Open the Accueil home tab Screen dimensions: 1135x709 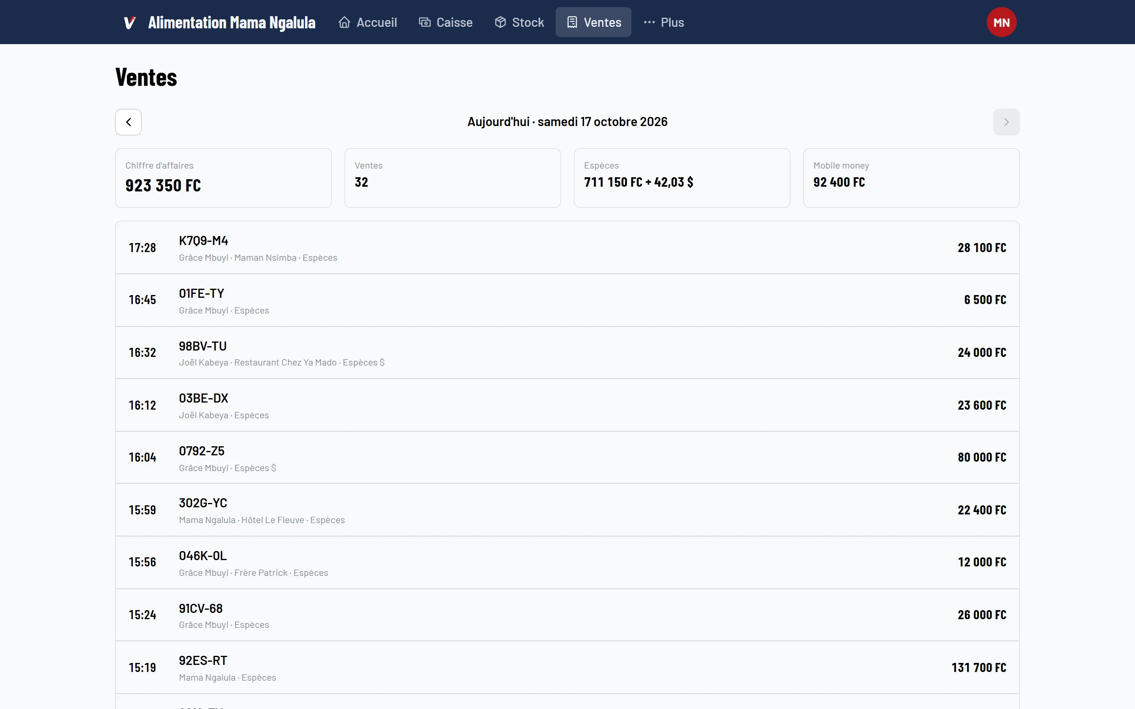coord(368,22)
